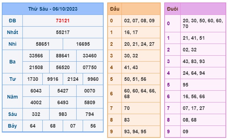Select third prize number 88641
The image size is (228, 140).
pyautogui.click(x=63, y=56)
